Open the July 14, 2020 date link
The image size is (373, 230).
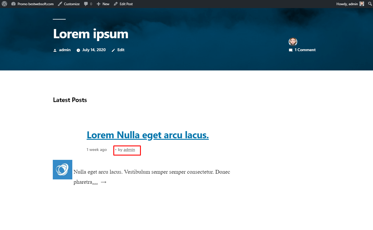pos(94,50)
